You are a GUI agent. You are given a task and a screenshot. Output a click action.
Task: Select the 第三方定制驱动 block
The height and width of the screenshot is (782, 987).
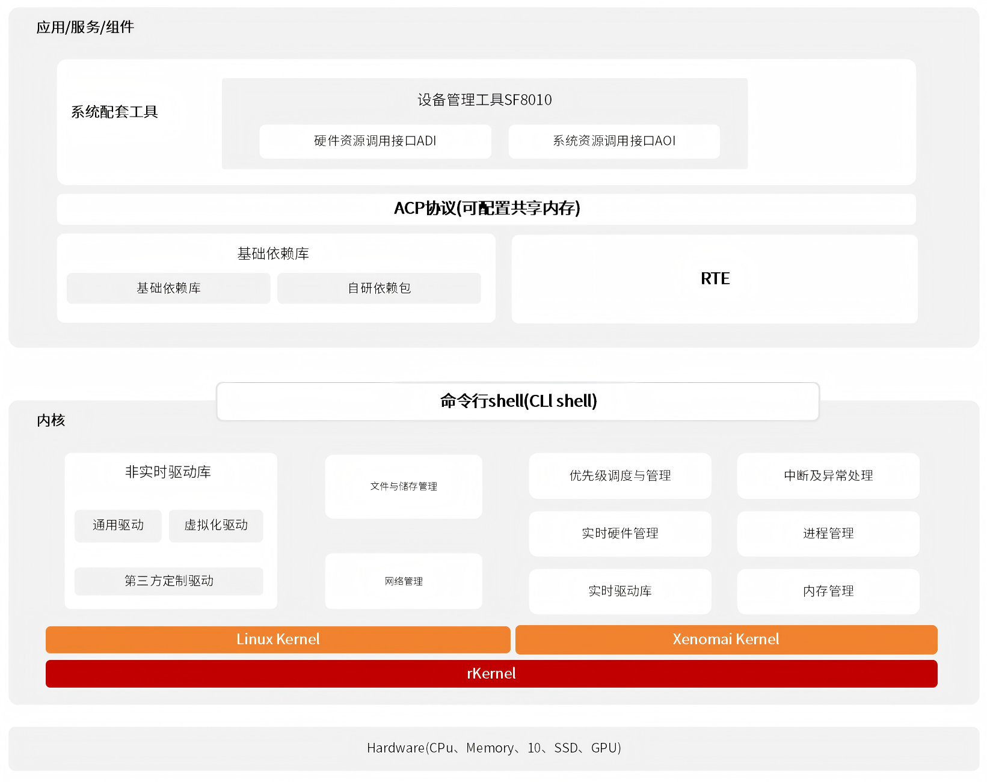tap(168, 581)
